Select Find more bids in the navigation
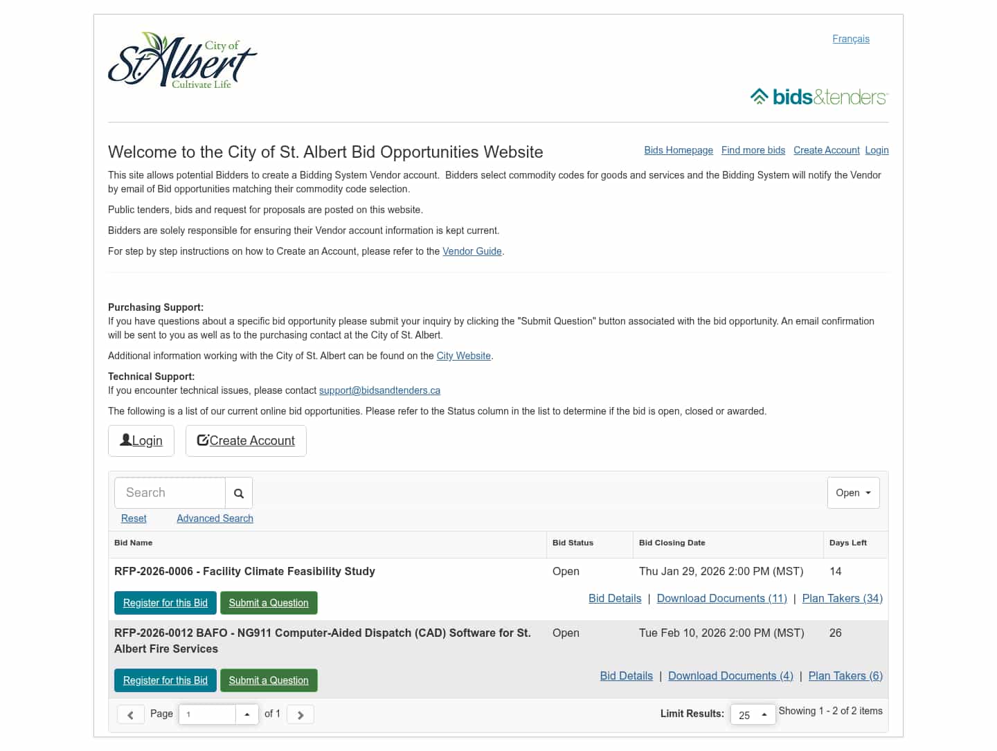The image size is (997, 751). pyautogui.click(x=753, y=150)
